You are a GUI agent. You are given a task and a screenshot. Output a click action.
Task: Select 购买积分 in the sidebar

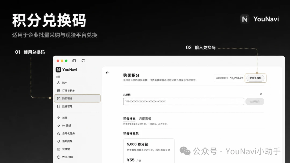[x=77, y=98]
